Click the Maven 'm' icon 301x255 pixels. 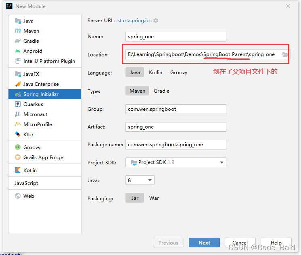[18, 31]
